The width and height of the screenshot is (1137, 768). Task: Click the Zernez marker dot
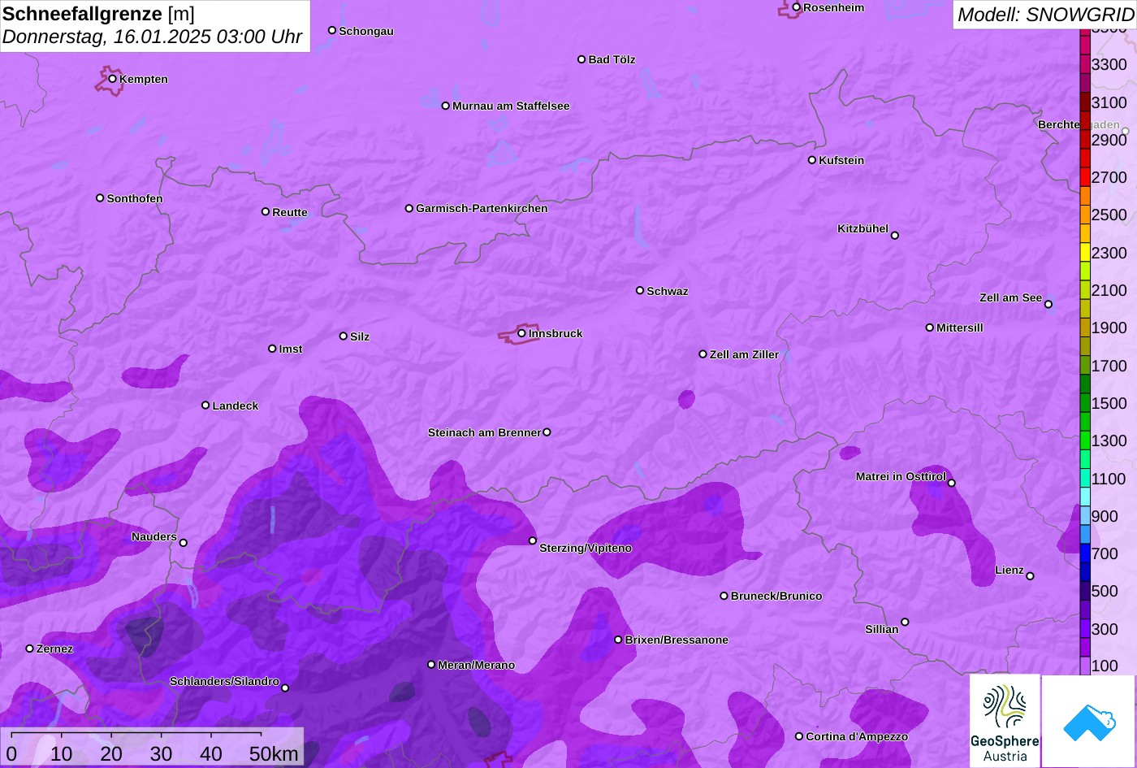pyautogui.click(x=30, y=649)
